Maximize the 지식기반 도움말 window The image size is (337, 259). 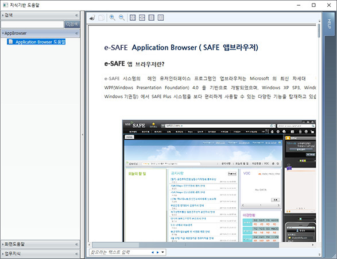tap(313, 5)
